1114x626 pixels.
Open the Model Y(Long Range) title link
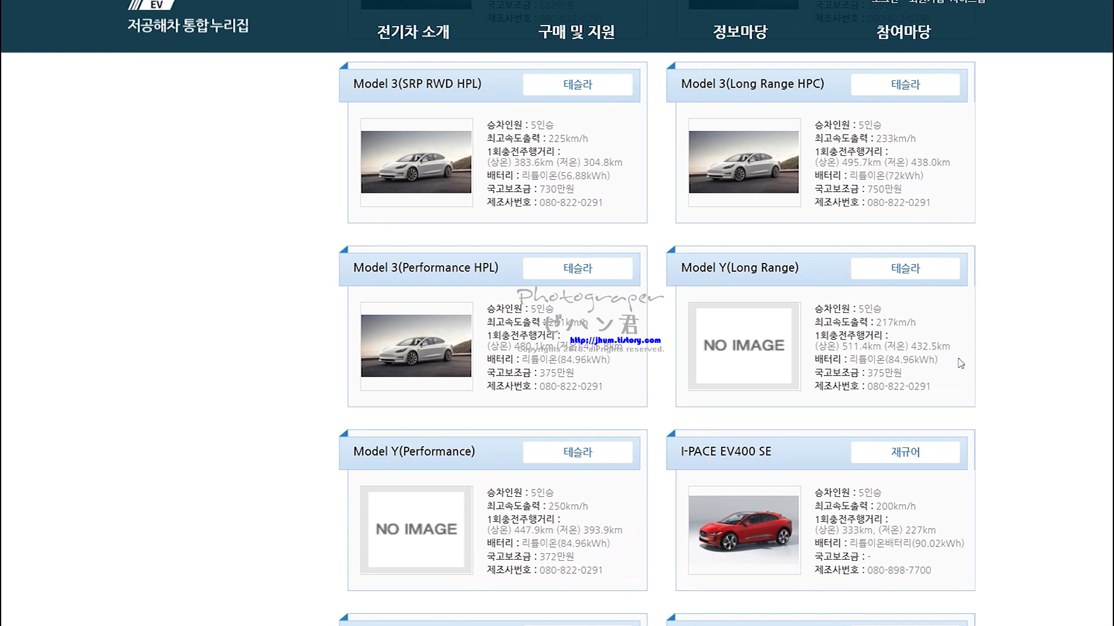click(739, 268)
